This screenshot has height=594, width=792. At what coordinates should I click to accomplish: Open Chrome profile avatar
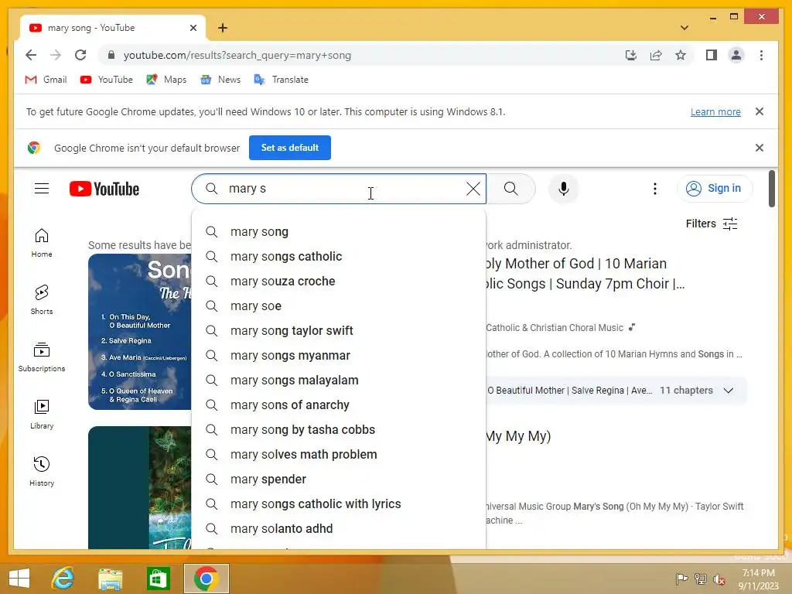[736, 55]
